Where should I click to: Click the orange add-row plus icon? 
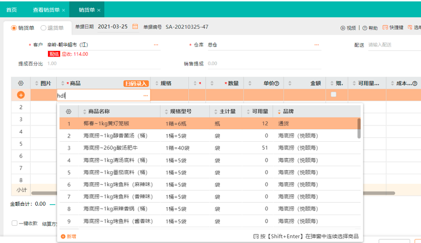click(x=21, y=95)
